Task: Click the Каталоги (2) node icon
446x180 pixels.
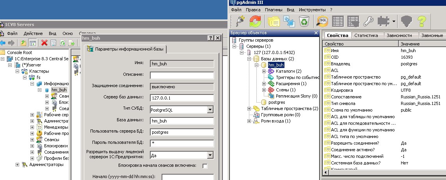Action: click(271, 71)
